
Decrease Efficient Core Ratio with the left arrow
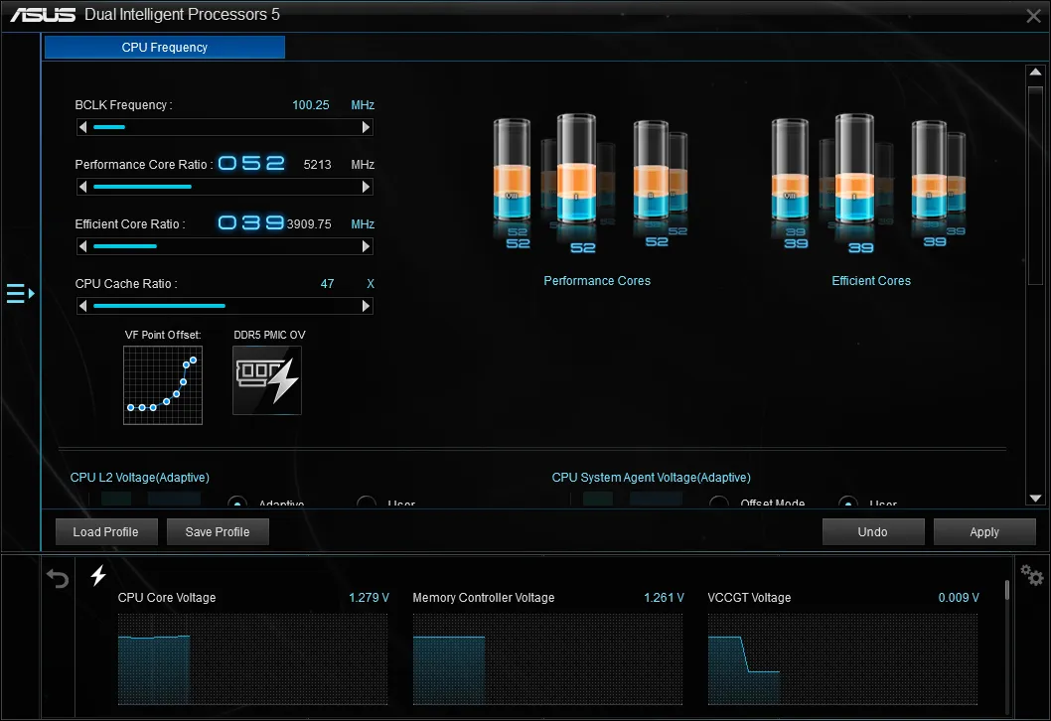[x=83, y=246]
